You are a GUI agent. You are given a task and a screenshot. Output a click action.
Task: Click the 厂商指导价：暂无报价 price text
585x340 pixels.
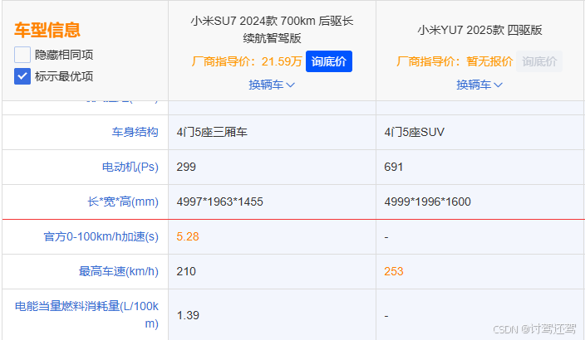[455, 61]
